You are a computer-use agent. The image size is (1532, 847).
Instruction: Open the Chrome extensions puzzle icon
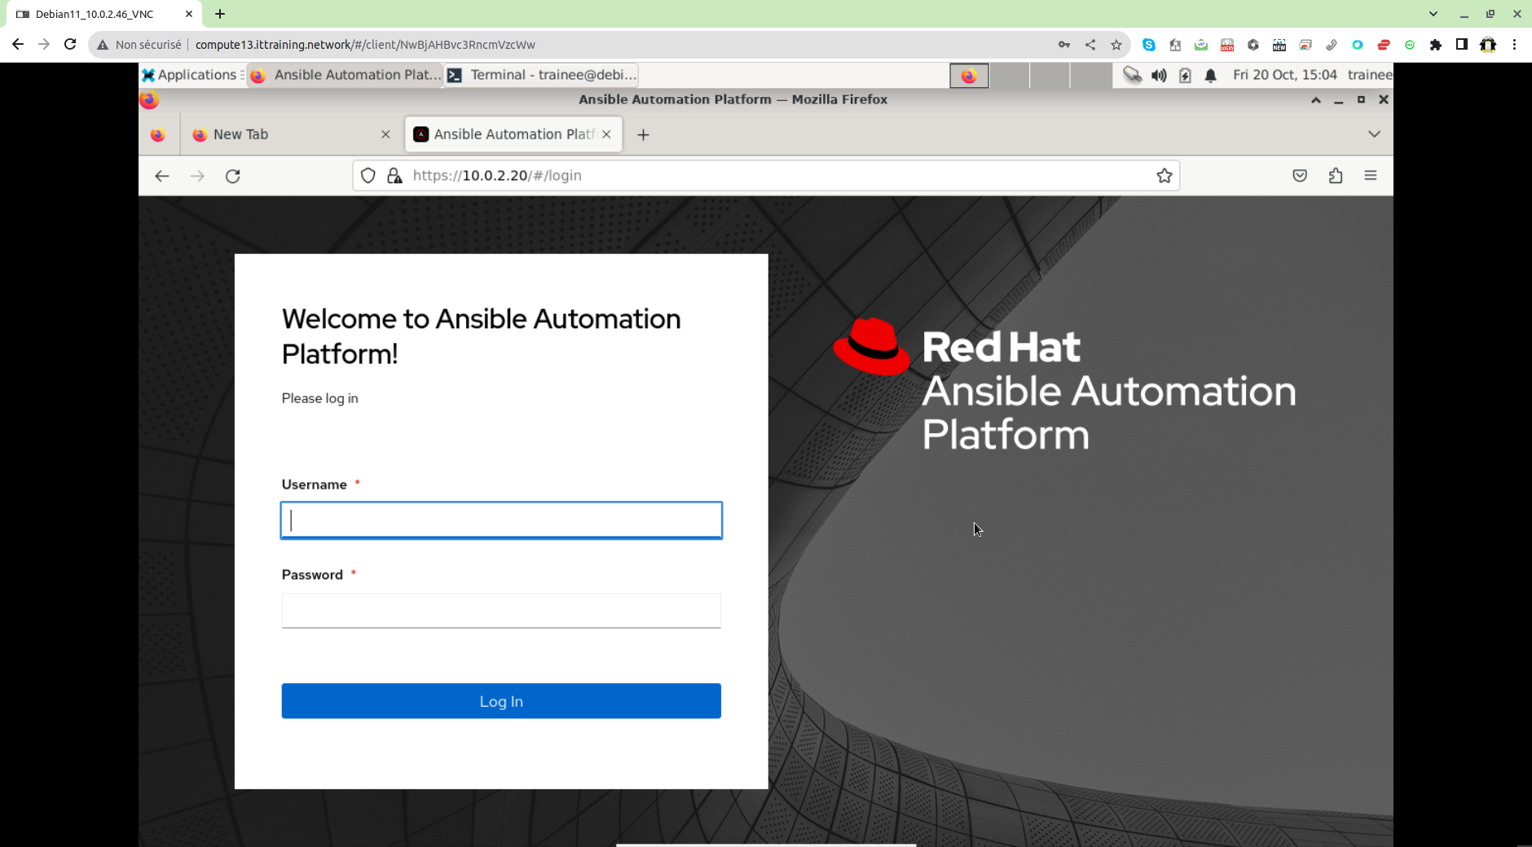coord(1436,45)
